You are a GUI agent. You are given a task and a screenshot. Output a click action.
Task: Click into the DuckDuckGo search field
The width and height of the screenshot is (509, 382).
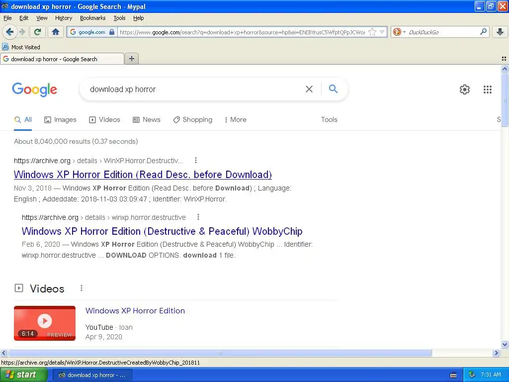pos(442,32)
